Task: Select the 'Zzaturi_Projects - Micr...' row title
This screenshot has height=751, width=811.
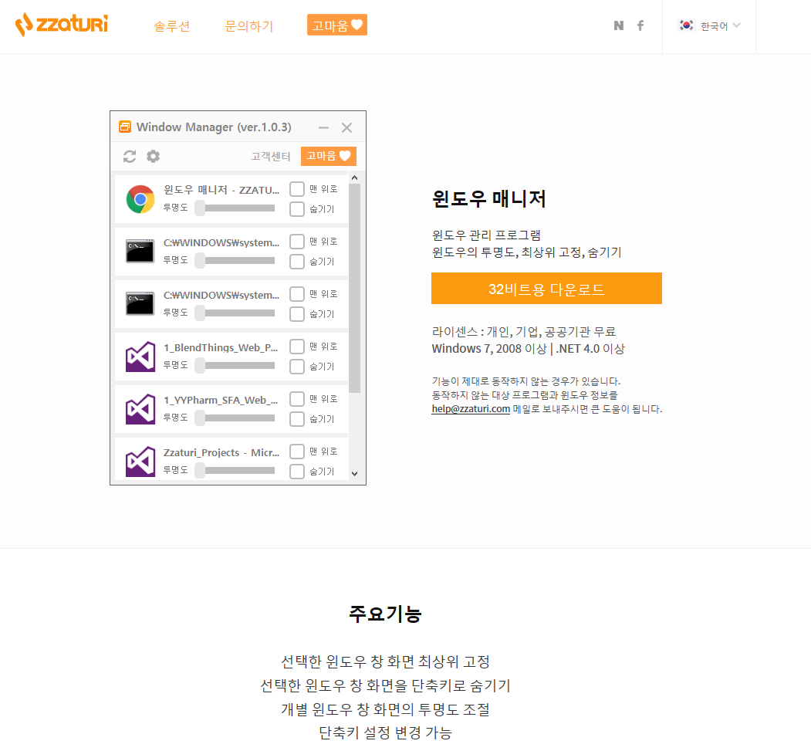Action: pos(221,452)
